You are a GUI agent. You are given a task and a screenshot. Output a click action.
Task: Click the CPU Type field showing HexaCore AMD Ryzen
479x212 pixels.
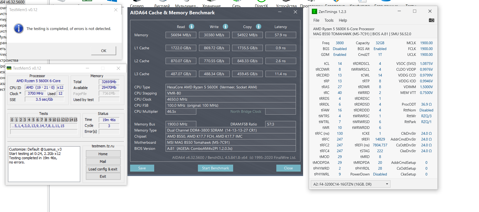[231, 87]
